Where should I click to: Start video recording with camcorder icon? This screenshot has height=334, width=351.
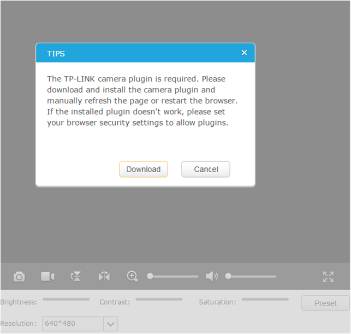pos(47,277)
